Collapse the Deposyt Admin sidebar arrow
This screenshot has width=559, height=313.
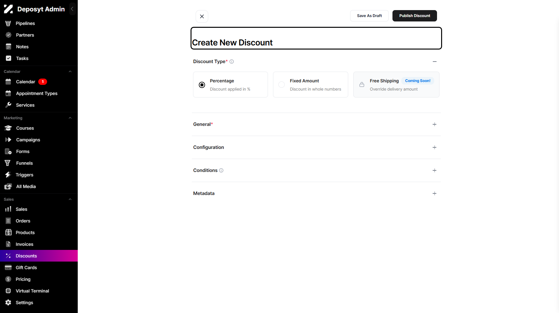coord(72,9)
